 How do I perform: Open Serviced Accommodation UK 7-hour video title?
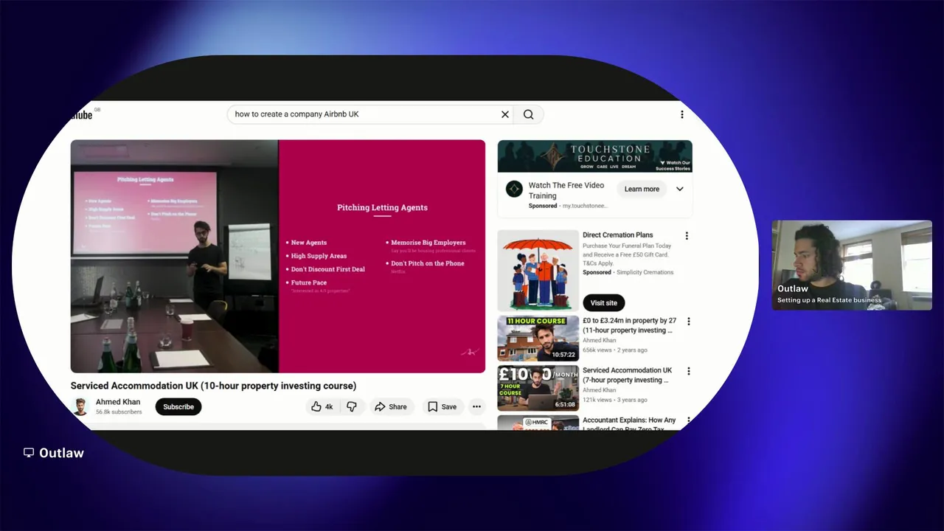[628, 375]
